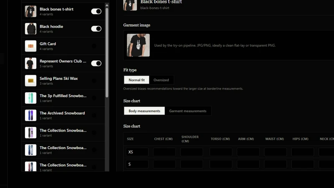Click the WAIST (CM) column header
Viewport: 334px width, 188px height.
pos(275,139)
